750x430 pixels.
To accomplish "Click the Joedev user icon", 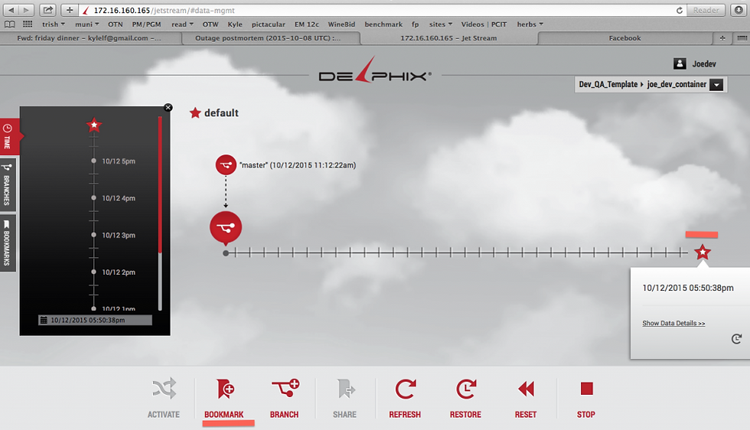I will pos(680,64).
